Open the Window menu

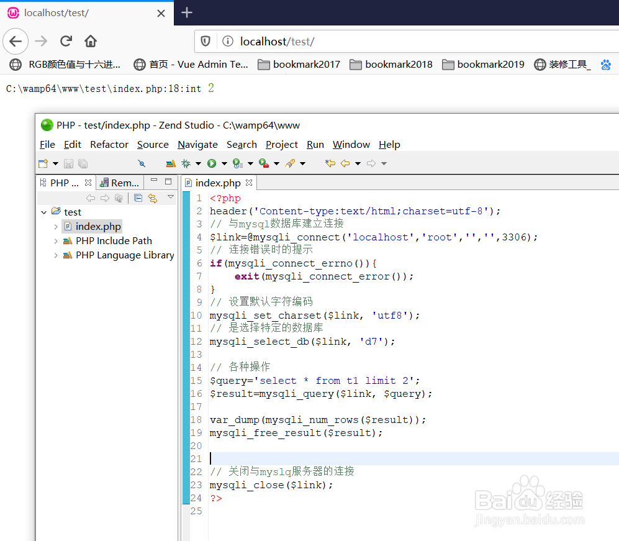[351, 145]
